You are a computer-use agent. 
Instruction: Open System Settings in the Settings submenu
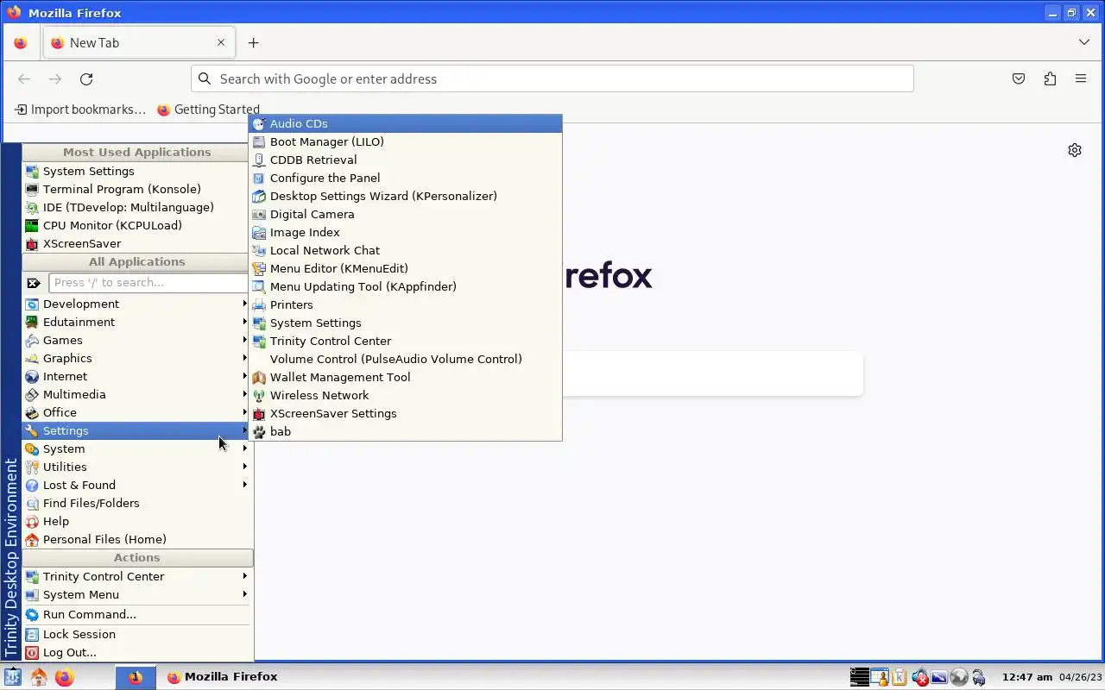pos(406,323)
